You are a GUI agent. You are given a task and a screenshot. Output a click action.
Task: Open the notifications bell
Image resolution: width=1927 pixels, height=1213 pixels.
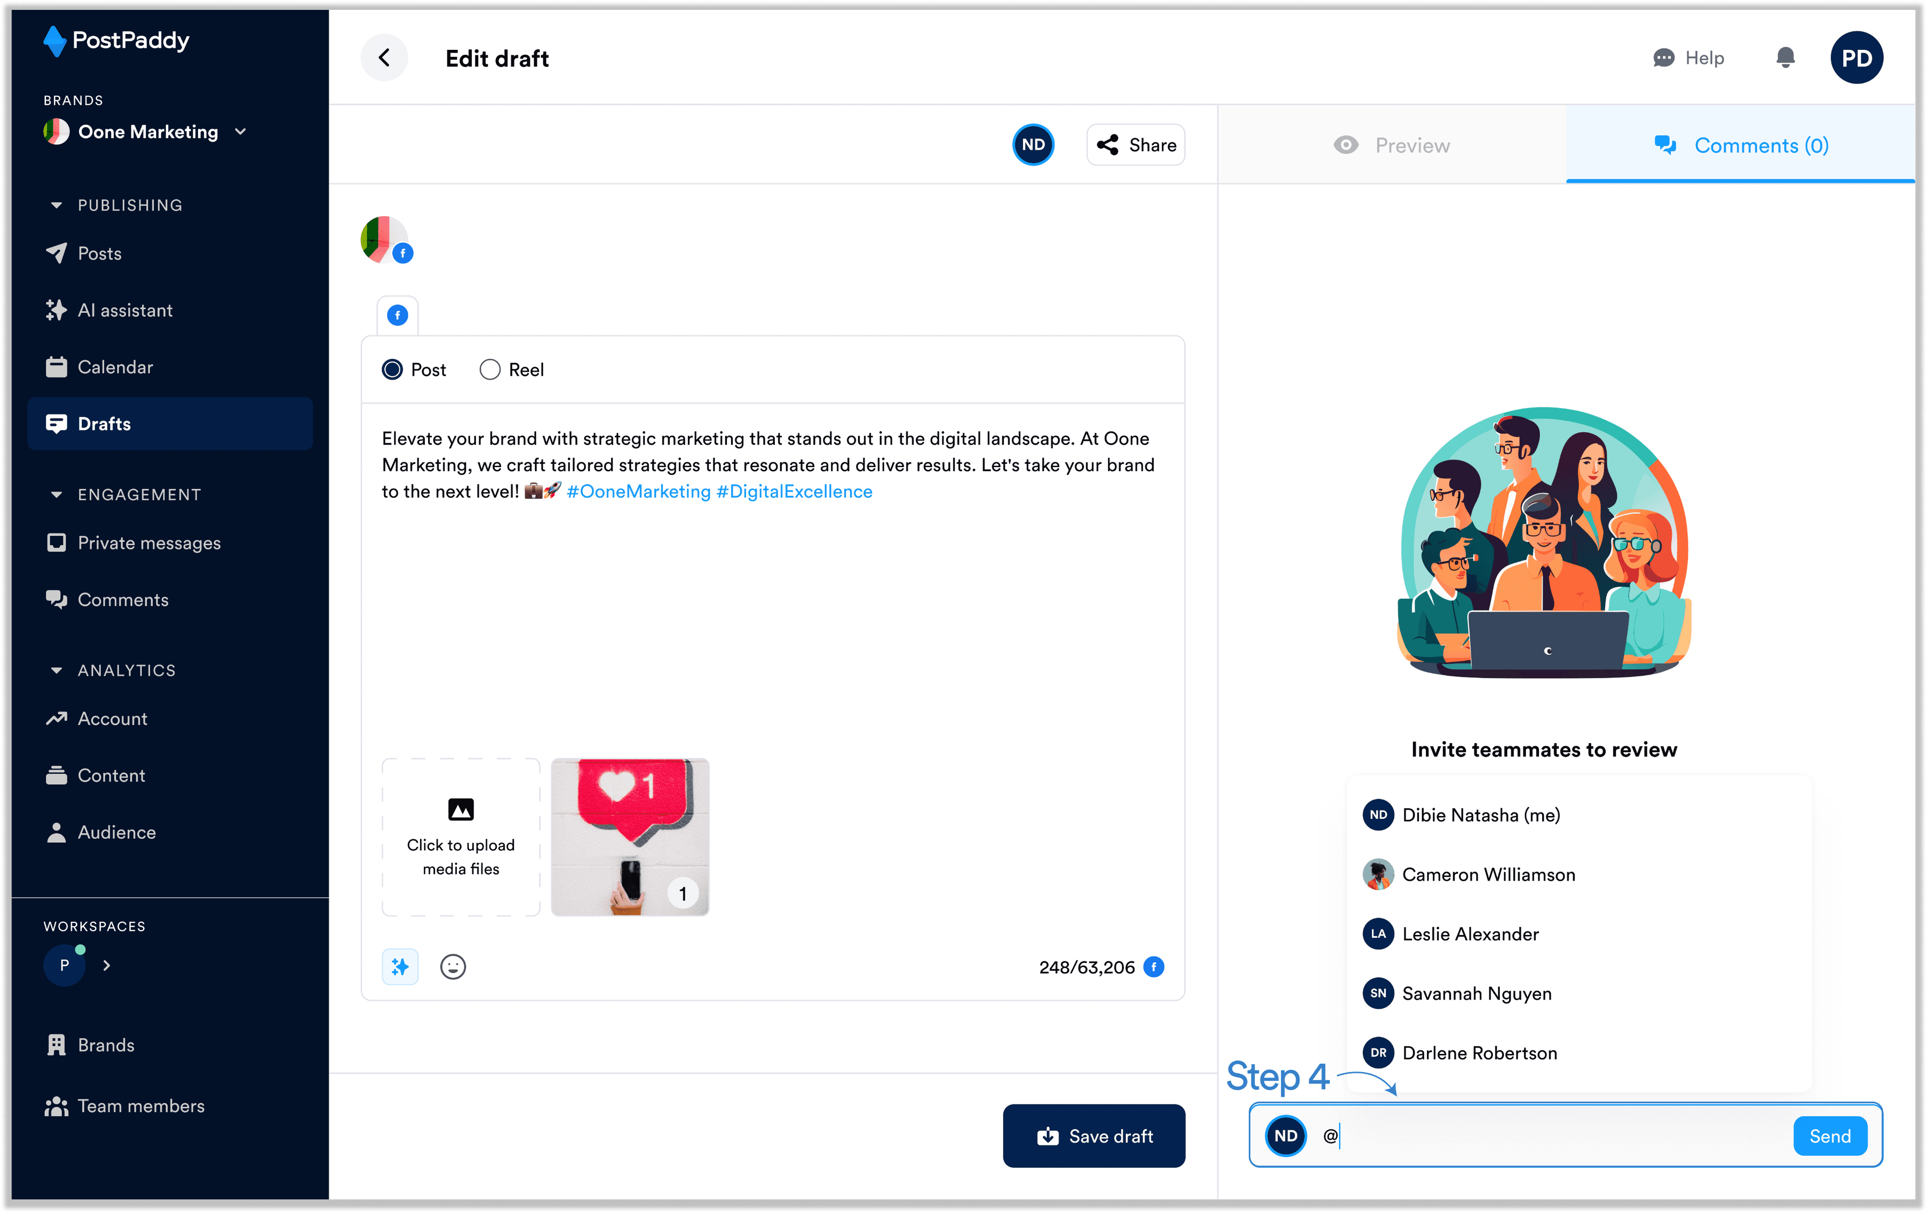coord(1784,57)
